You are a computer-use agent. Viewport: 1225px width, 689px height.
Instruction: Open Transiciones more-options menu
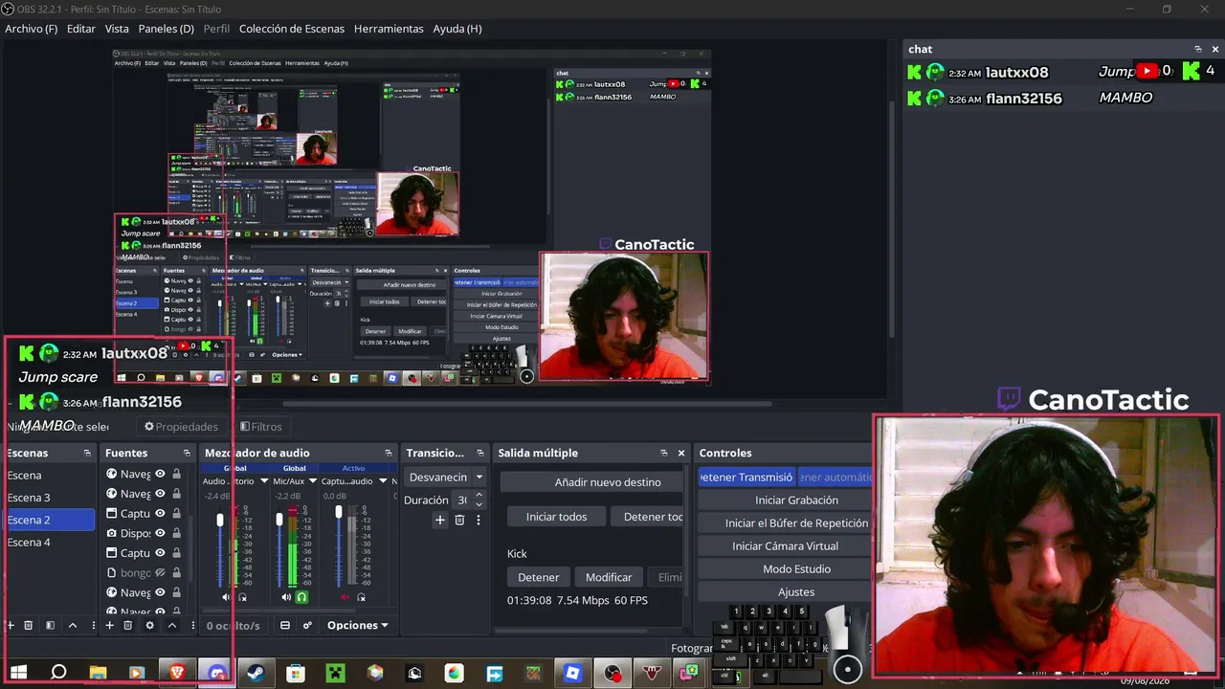pyautogui.click(x=479, y=520)
